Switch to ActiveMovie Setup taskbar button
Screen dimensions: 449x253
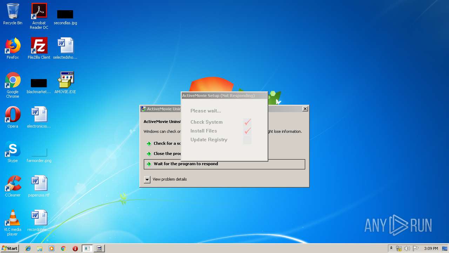[x=87, y=248]
